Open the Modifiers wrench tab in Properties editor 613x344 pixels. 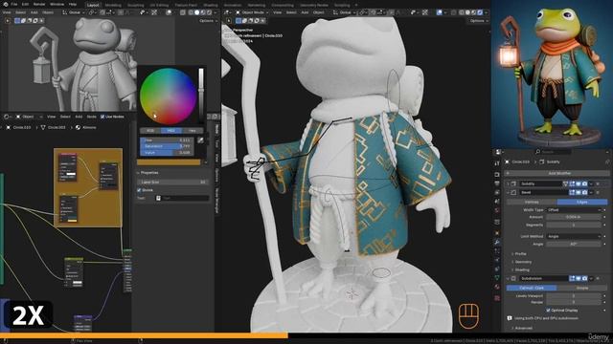[x=497, y=242]
